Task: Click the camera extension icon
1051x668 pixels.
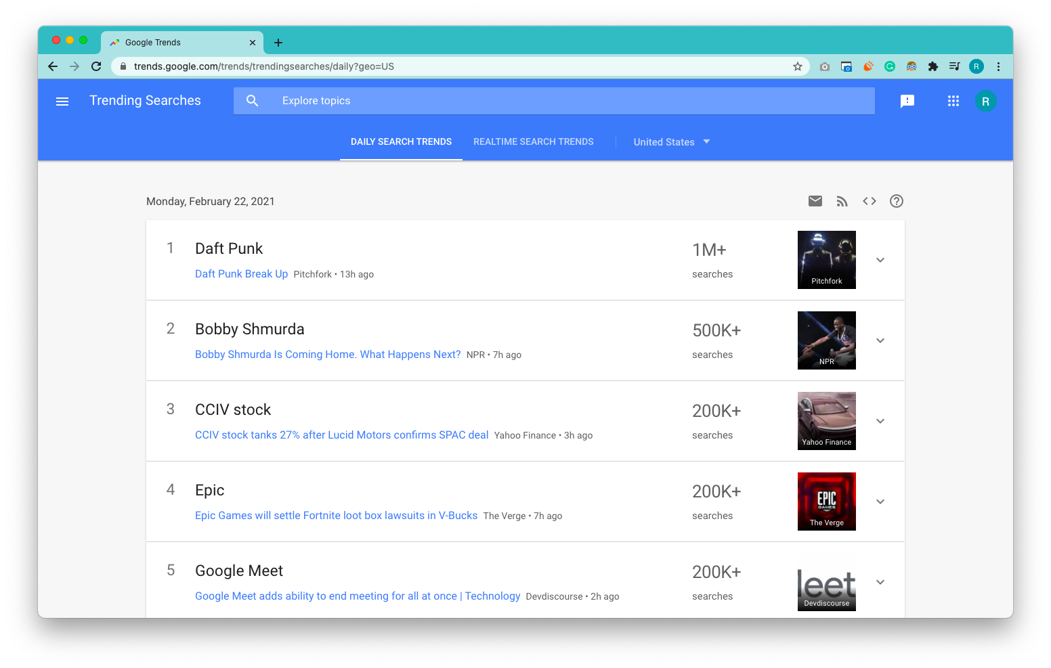Action: pos(825,66)
